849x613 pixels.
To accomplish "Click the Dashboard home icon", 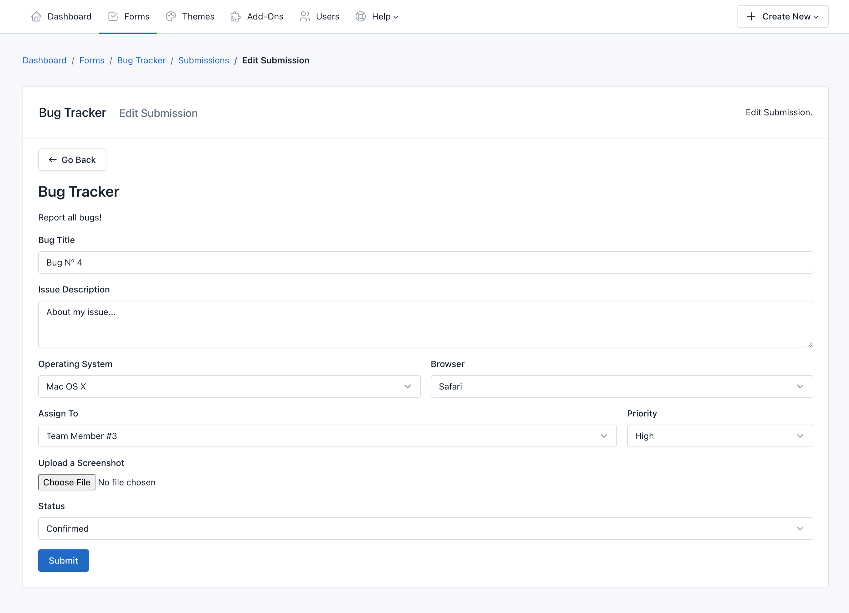I will [x=36, y=17].
